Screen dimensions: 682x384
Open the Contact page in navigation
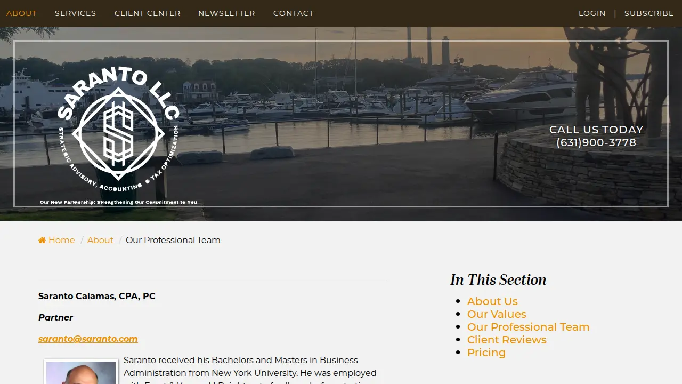[294, 13]
